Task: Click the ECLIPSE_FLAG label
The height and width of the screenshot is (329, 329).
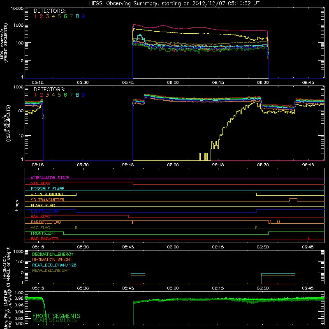Action: [45, 211]
